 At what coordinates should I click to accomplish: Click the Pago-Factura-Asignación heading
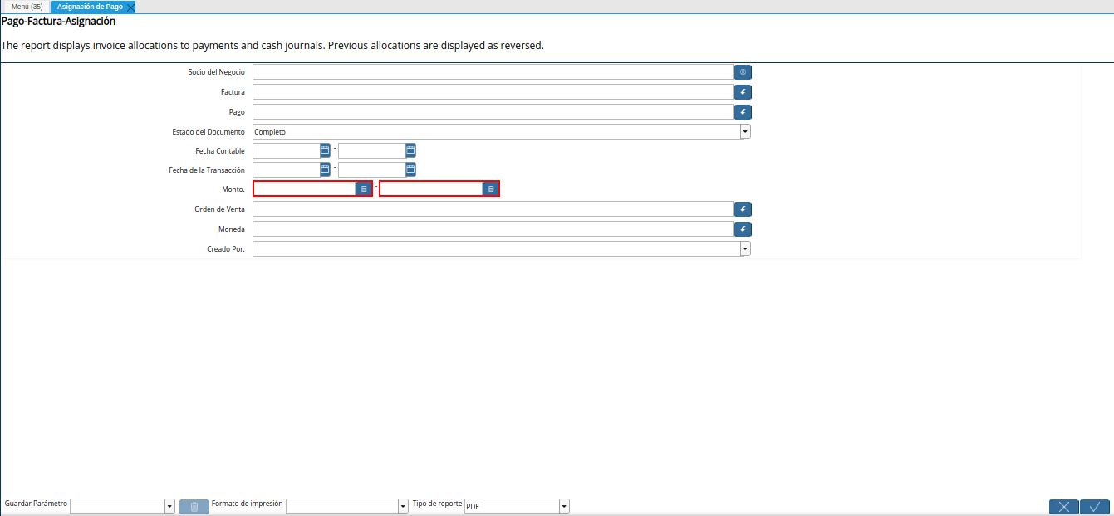[58, 22]
